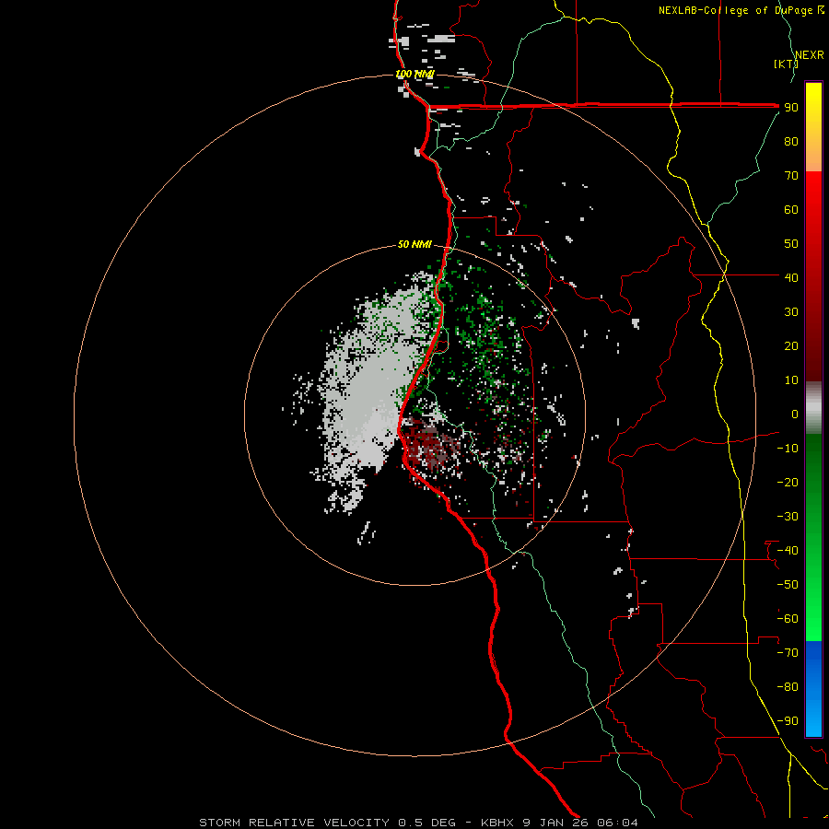Click the dark red velocity echo near the coast
Viewport: 829px width, 829px height.
point(429,446)
